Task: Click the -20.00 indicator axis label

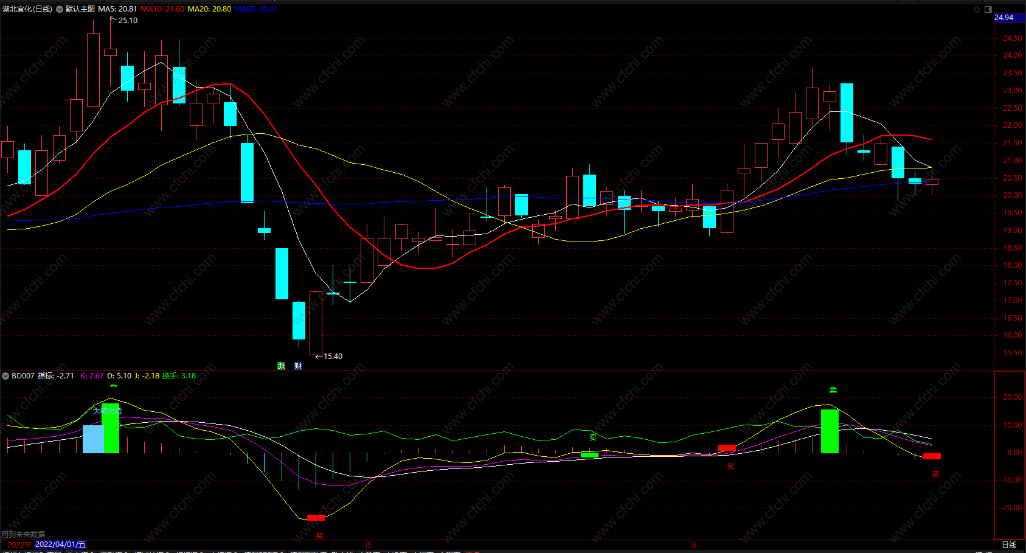Action: 1011,508
